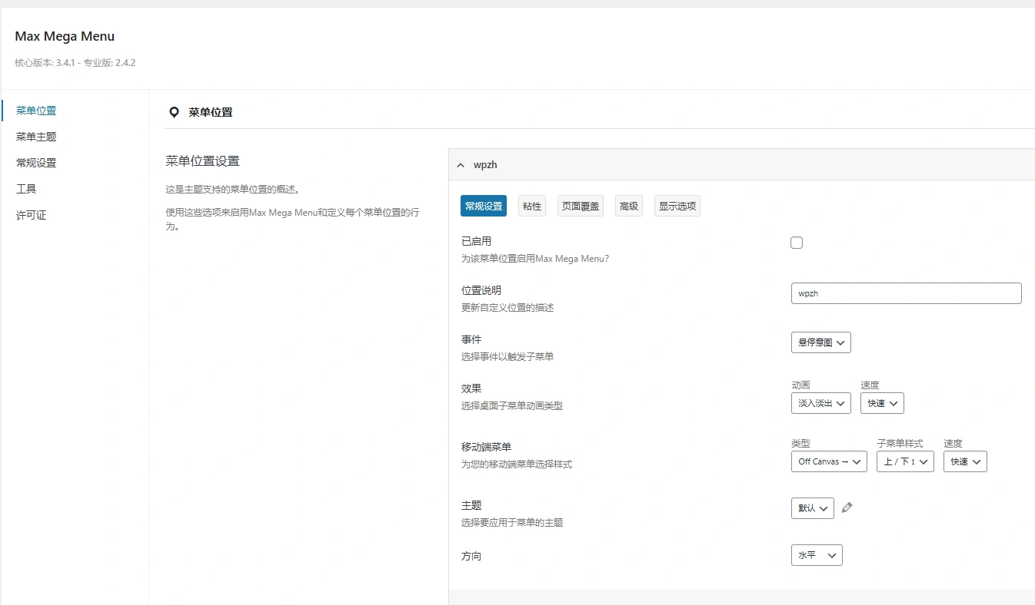Click the pencil icon to edit the theme
1035x605 pixels.
pyautogui.click(x=847, y=507)
